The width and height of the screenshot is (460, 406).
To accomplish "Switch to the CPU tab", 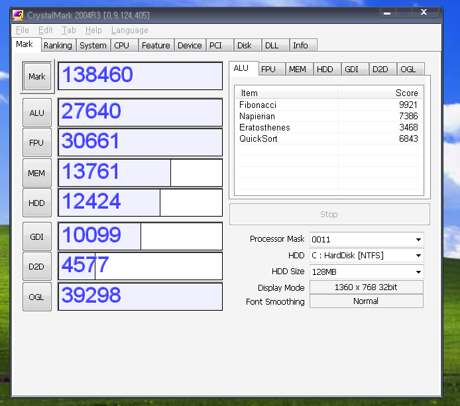I will [124, 46].
